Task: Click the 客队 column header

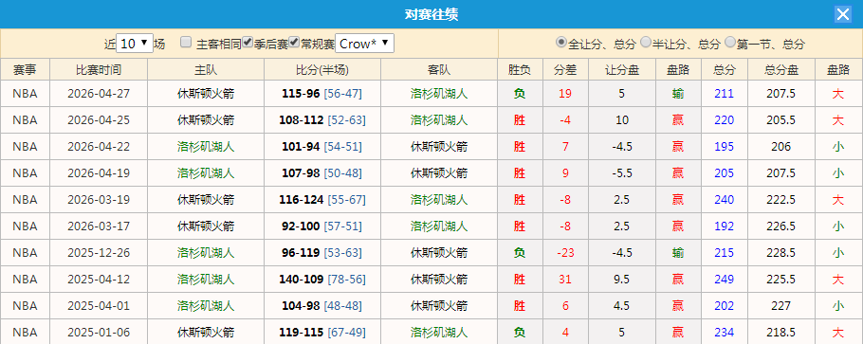Action: (x=439, y=70)
